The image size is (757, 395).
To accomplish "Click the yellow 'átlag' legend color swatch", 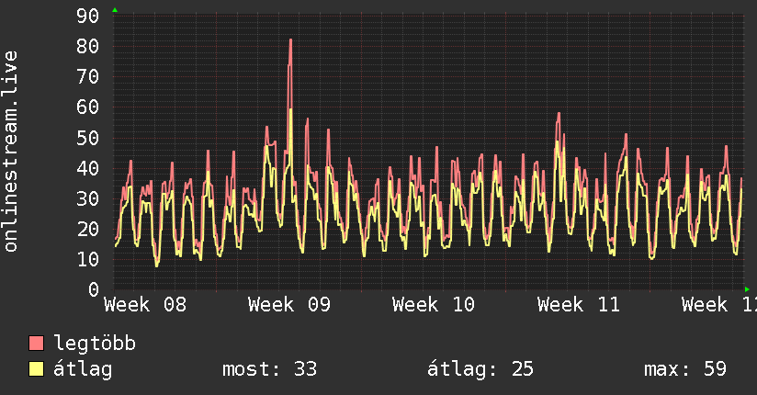I will (x=36, y=369).
